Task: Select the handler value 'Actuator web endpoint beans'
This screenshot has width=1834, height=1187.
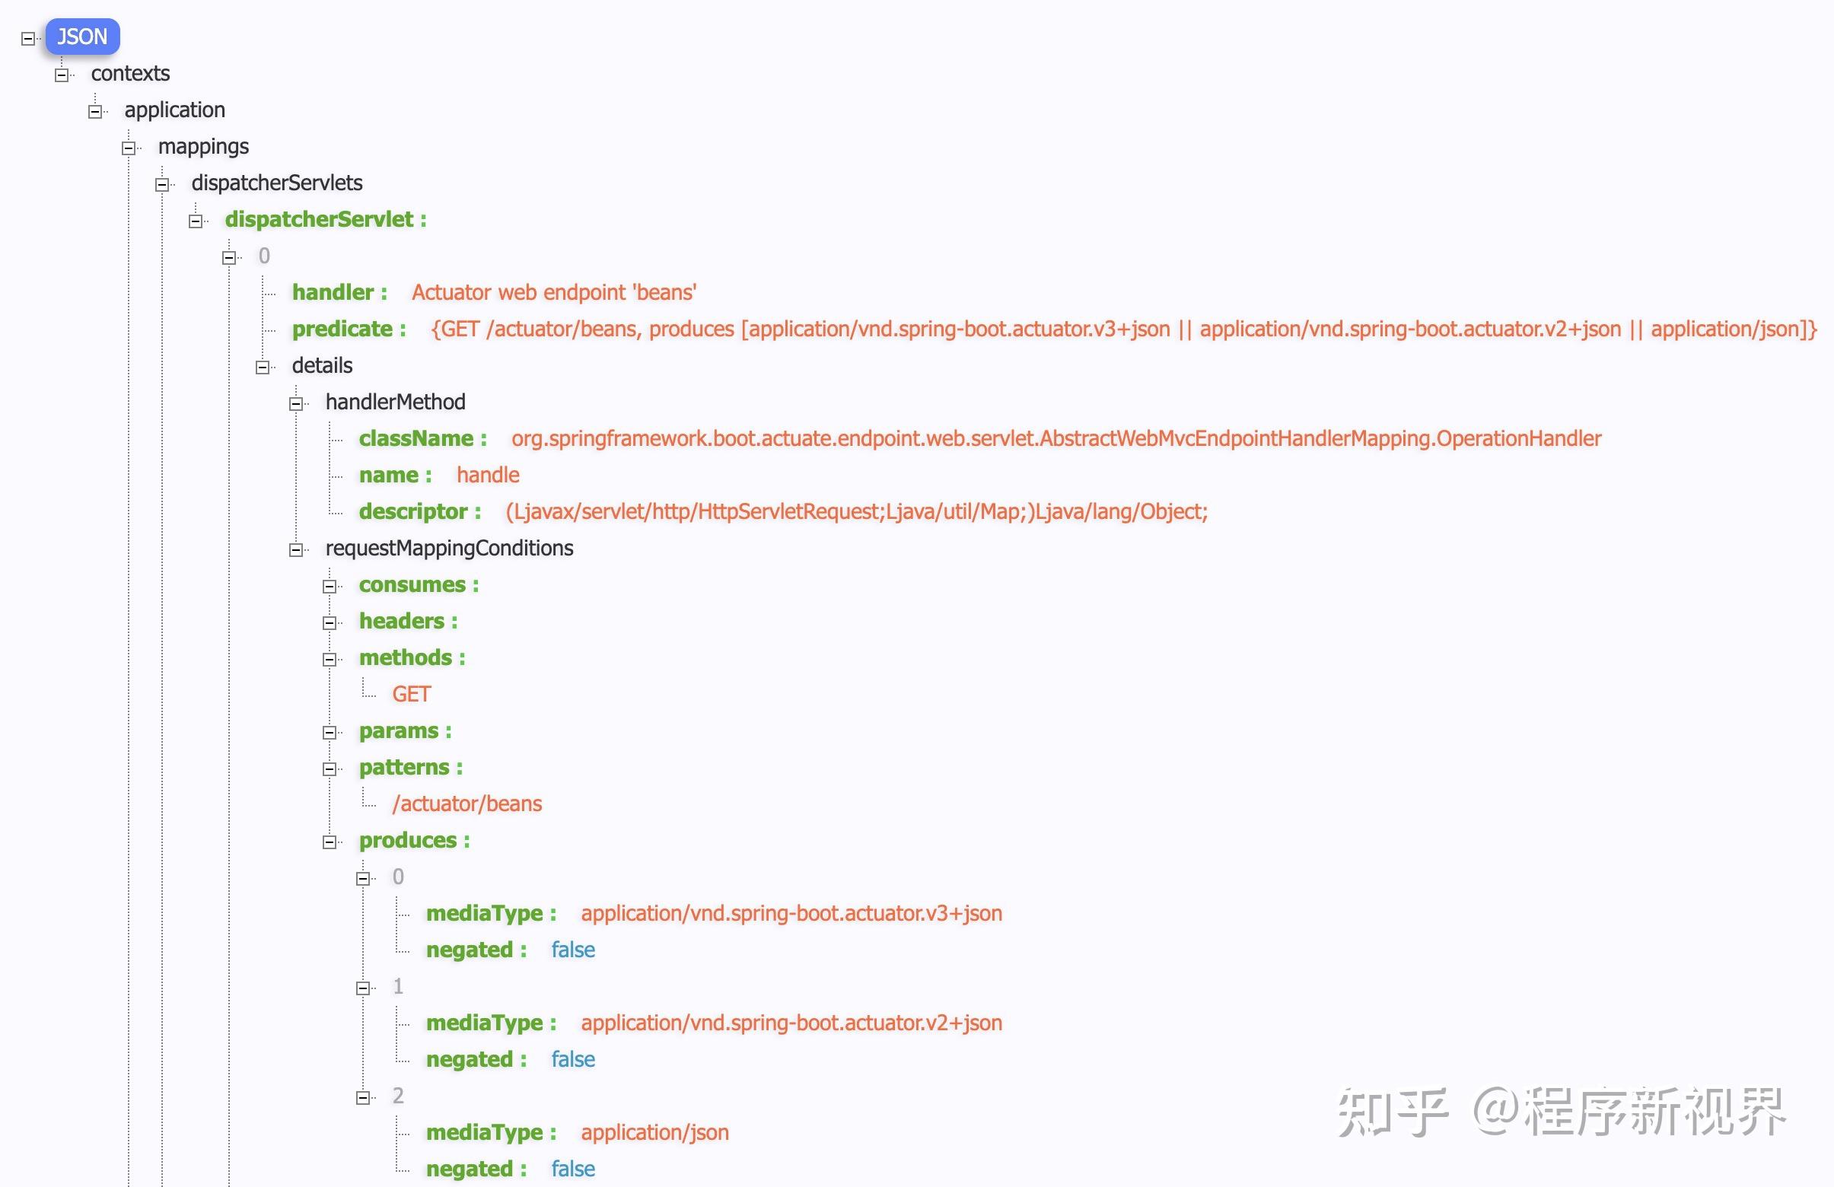Action: (554, 293)
